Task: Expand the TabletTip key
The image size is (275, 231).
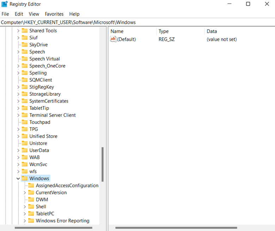Action: coord(18,108)
